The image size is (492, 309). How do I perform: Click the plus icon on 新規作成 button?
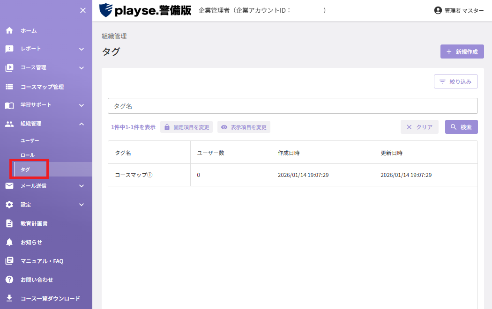click(x=449, y=51)
